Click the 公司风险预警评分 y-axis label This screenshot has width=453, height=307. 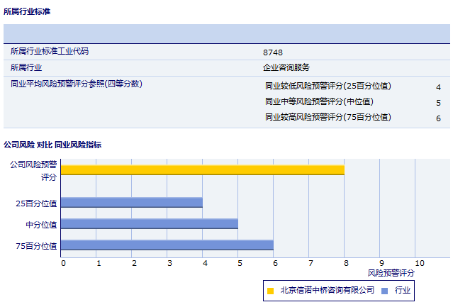(34, 170)
